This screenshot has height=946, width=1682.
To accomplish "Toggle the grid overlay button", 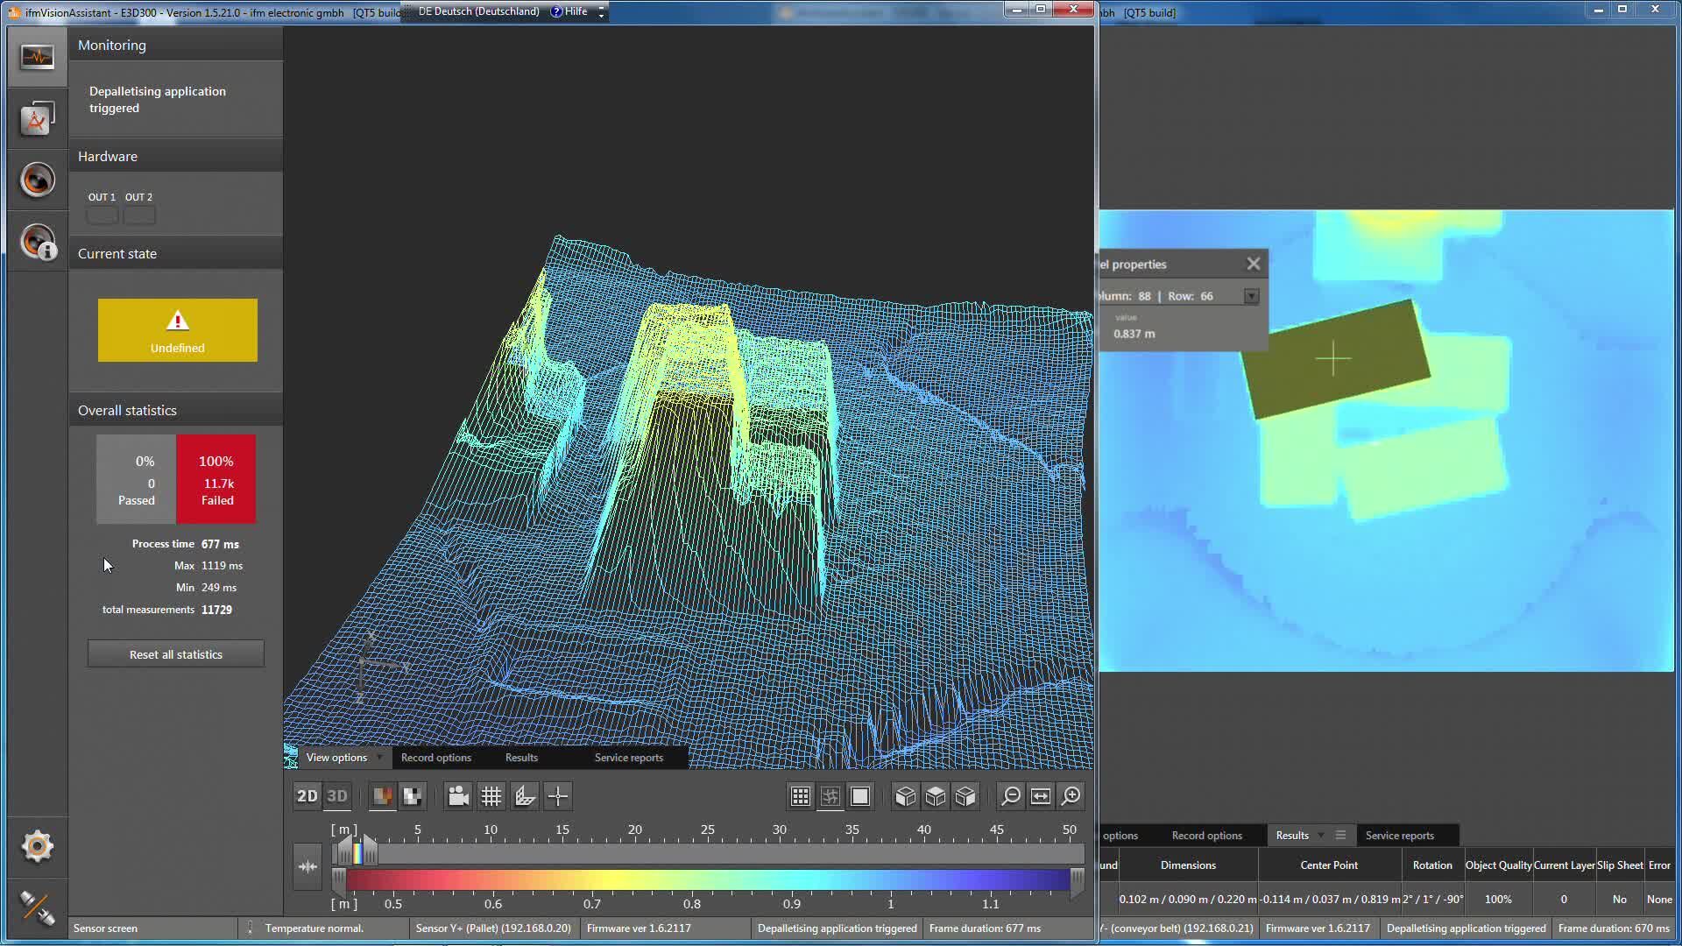I will [x=491, y=796].
